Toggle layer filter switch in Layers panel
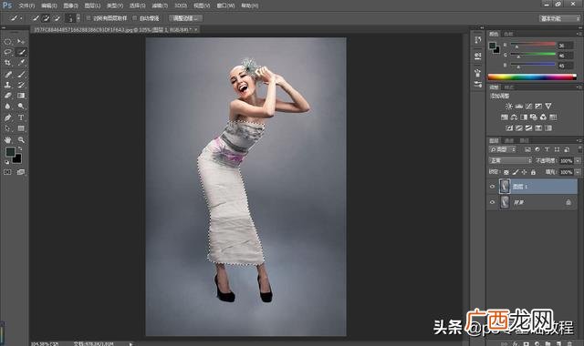 click(580, 149)
